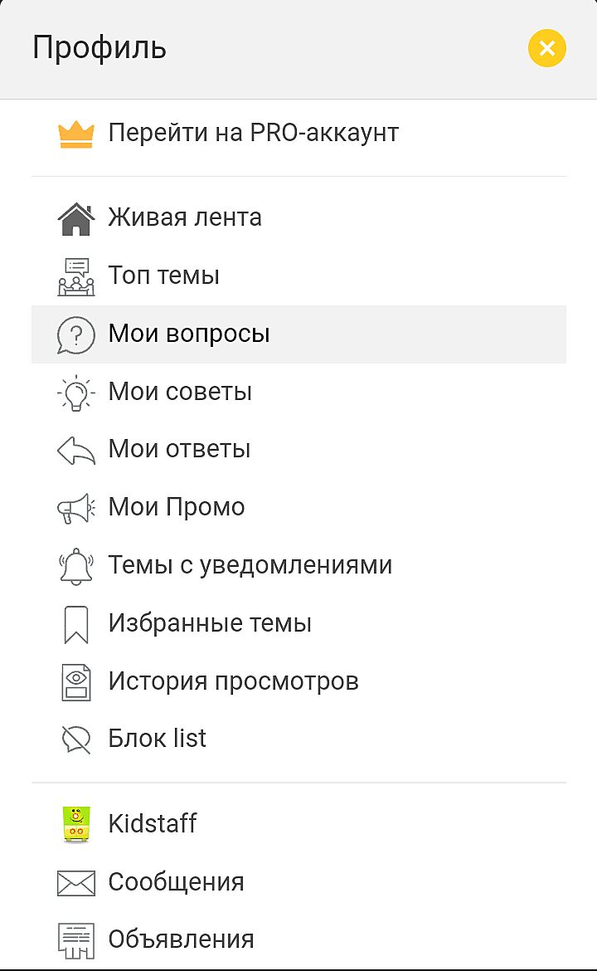Click the reply arrow icon for Мои ответы
The height and width of the screenshot is (971, 597).
pos(75,451)
